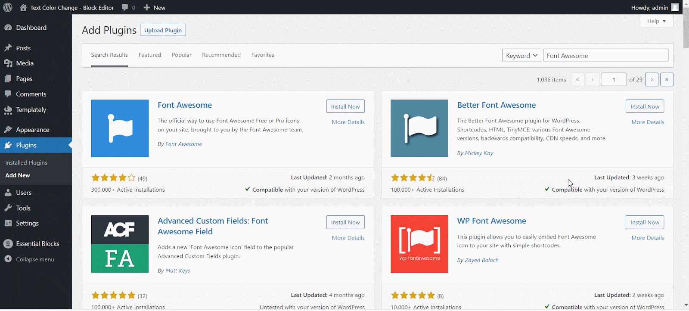Click WP Font Awesome red thumbnail
Viewport: 689px width, 311px height.
pos(419,244)
